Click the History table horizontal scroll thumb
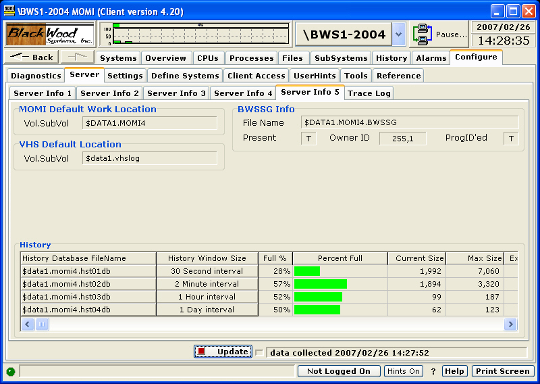Image resolution: width=540 pixels, height=384 pixels. 42,325
